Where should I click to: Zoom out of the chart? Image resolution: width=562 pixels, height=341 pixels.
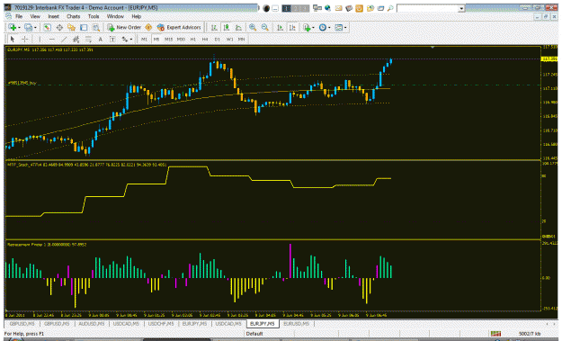click(265, 27)
